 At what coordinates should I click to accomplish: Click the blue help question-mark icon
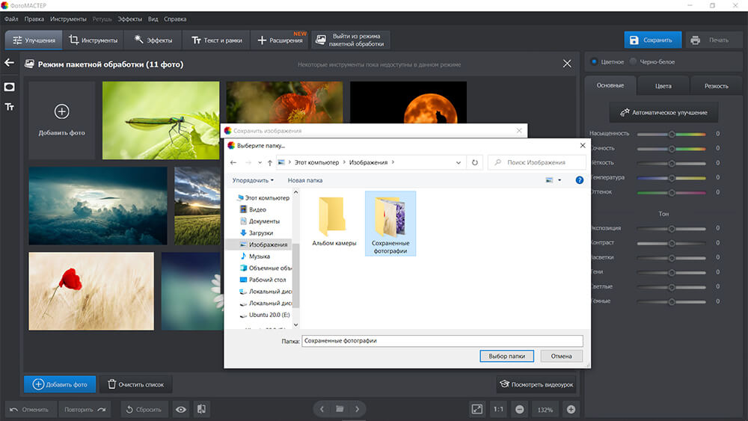click(x=579, y=180)
